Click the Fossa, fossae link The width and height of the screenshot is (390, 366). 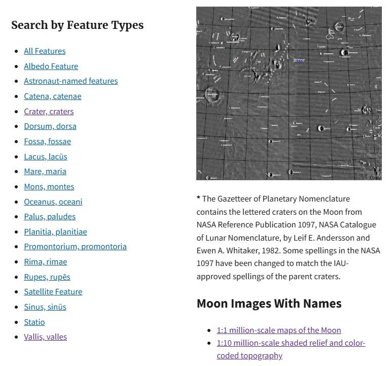coord(47,141)
